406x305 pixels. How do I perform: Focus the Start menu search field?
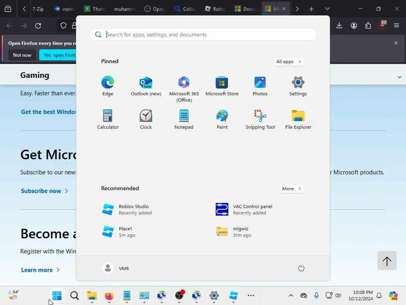point(203,35)
